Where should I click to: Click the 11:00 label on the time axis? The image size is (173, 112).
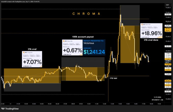[97, 104]
